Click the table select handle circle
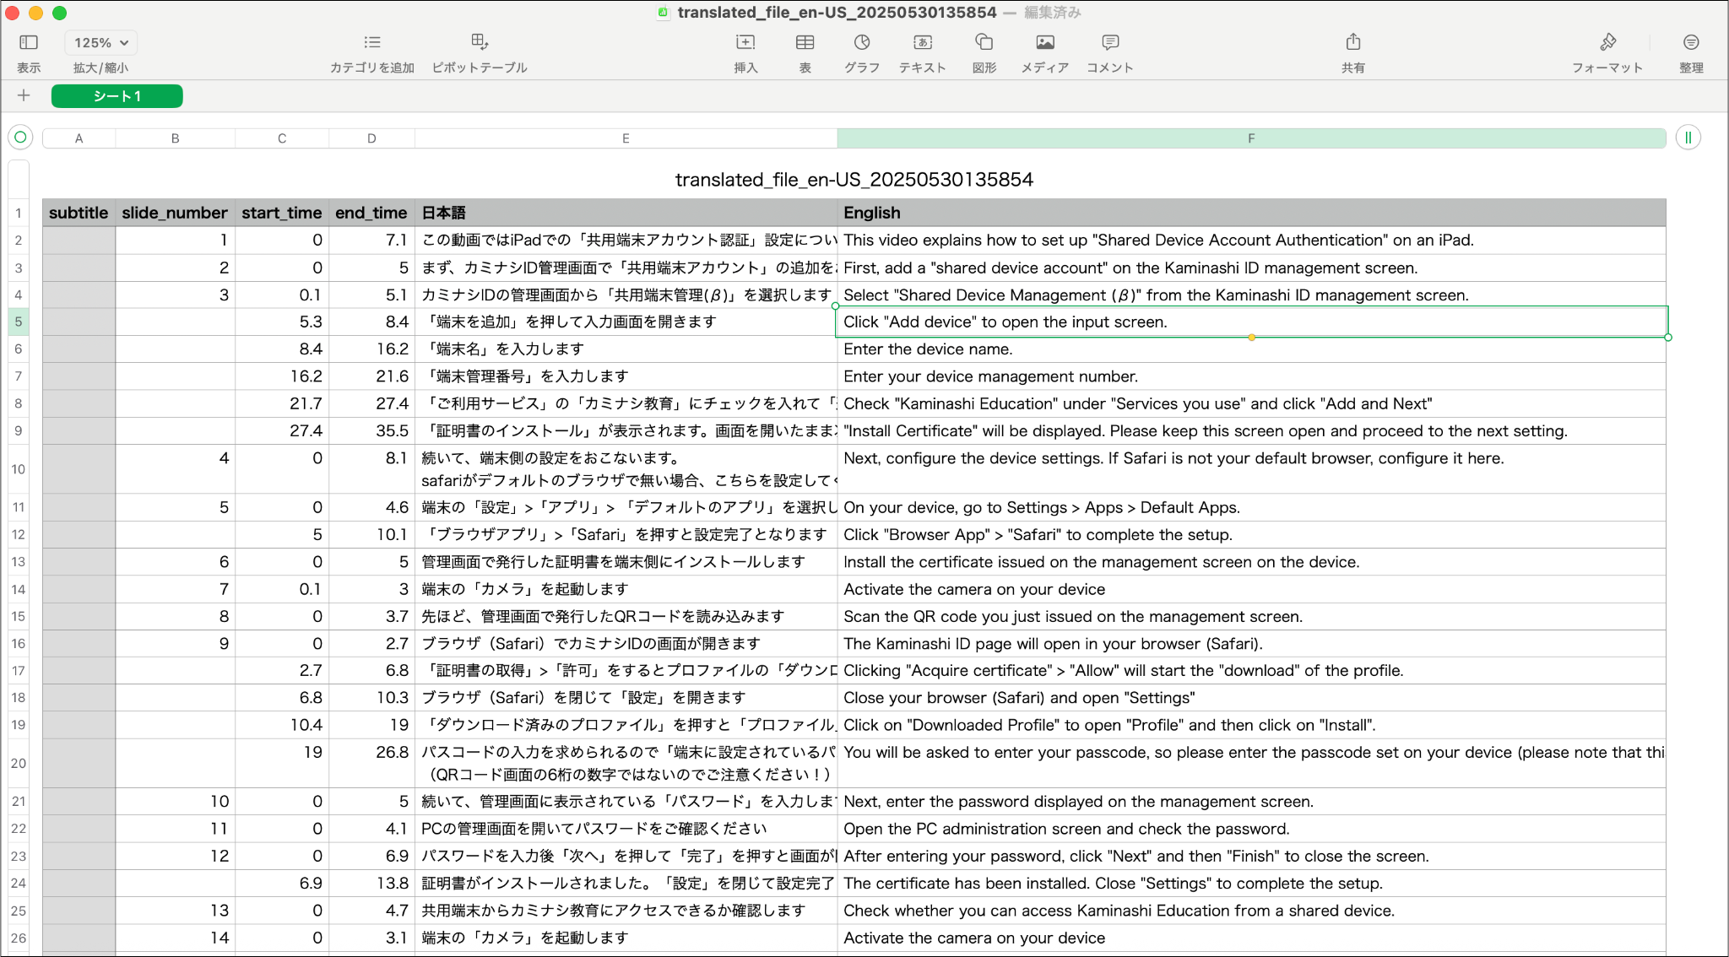Viewport: 1729px width, 957px height. click(x=20, y=138)
